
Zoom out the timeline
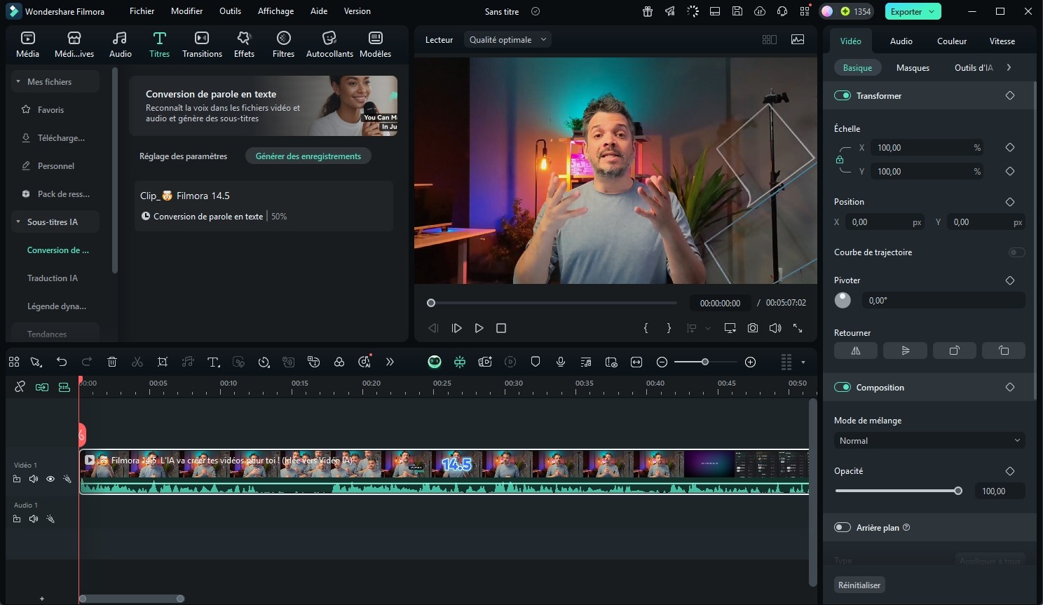(662, 362)
